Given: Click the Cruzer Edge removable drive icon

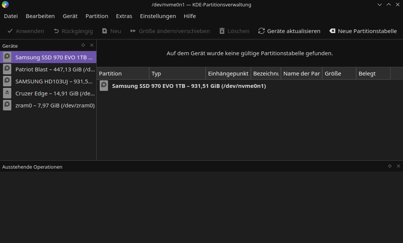Looking at the screenshot, I should pyautogui.click(x=7, y=94).
